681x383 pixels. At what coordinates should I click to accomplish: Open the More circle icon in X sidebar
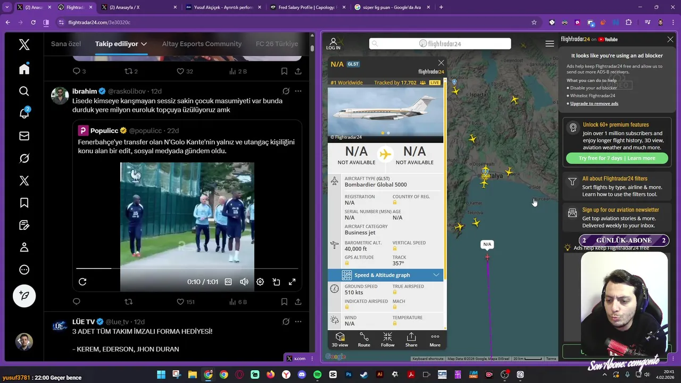[24, 270]
